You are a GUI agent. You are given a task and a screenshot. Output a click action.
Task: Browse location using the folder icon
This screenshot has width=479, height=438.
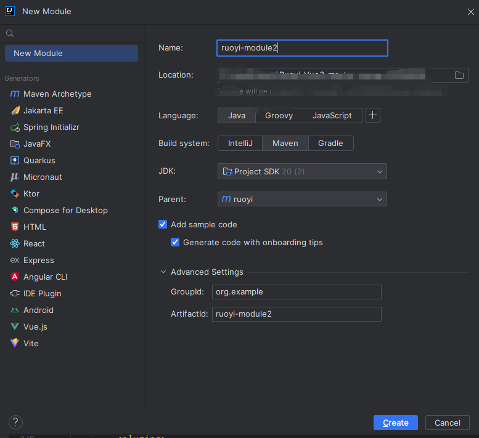[x=459, y=75]
